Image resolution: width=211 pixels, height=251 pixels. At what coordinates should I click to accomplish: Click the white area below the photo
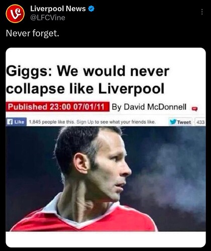click(105, 239)
